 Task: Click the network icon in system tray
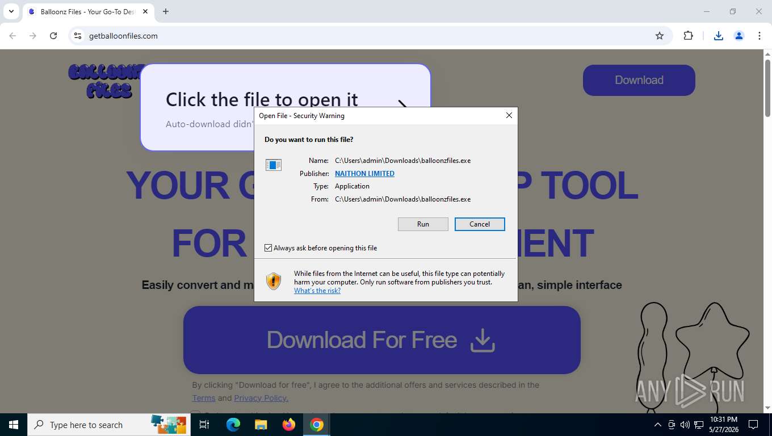(699, 425)
